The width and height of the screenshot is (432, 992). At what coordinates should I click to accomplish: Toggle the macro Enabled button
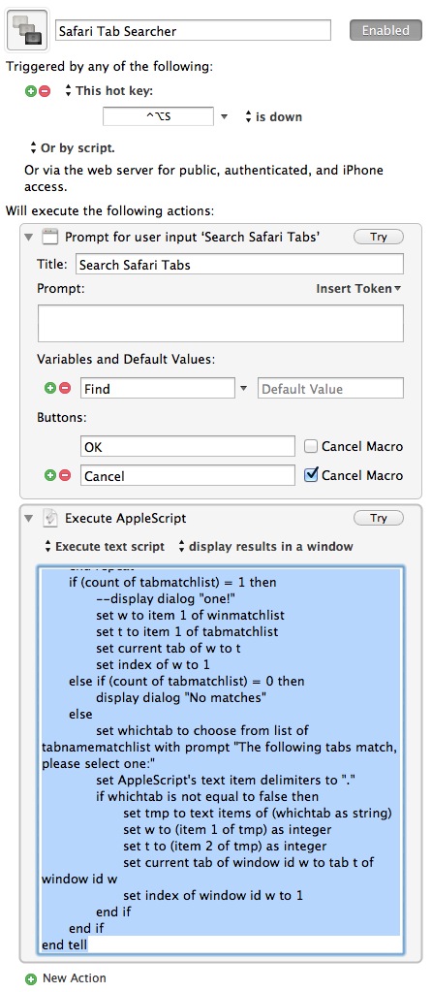(x=386, y=30)
